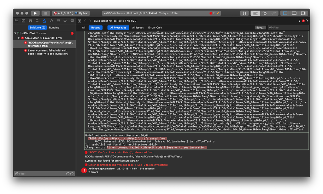Click the Run build button
The image size is (323, 194).
[x=35, y=13]
